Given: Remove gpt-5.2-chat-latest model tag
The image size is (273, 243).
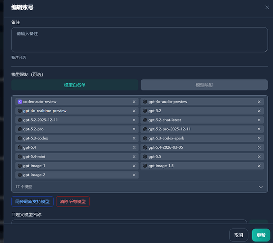Looking at the screenshot, I should [x=259, y=120].
